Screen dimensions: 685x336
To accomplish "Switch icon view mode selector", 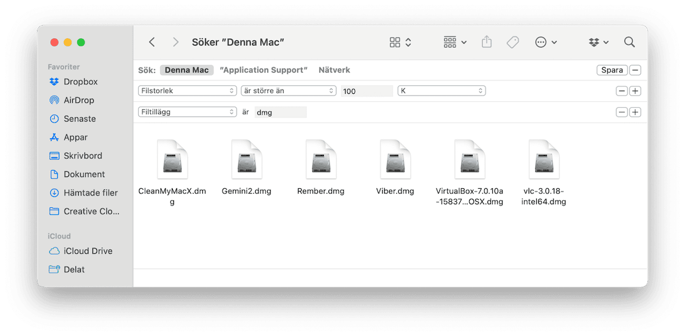I will pos(401,42).
